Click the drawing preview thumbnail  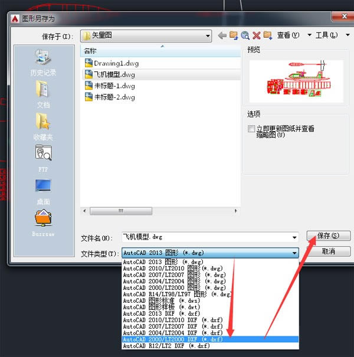click(296, 81)
